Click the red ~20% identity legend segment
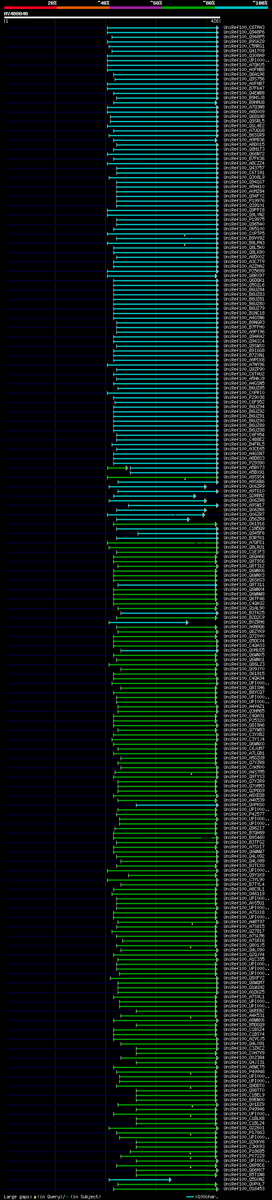 [x=30, y=8]
